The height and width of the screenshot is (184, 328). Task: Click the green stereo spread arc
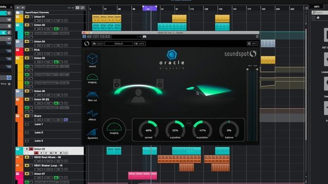(138, 89)
